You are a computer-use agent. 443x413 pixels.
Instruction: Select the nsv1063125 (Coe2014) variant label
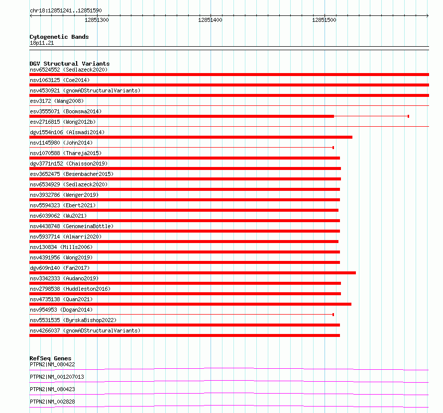60,80
